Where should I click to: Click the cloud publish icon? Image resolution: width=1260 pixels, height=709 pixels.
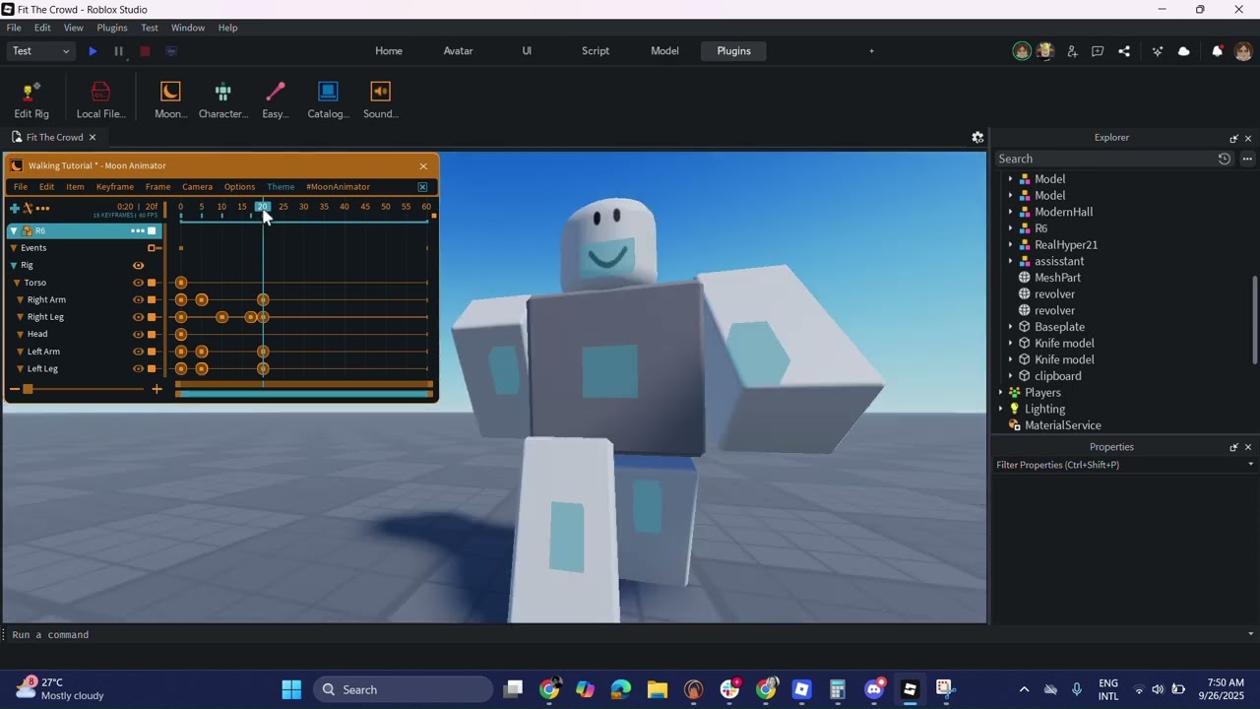click(x=1183, y=51)
